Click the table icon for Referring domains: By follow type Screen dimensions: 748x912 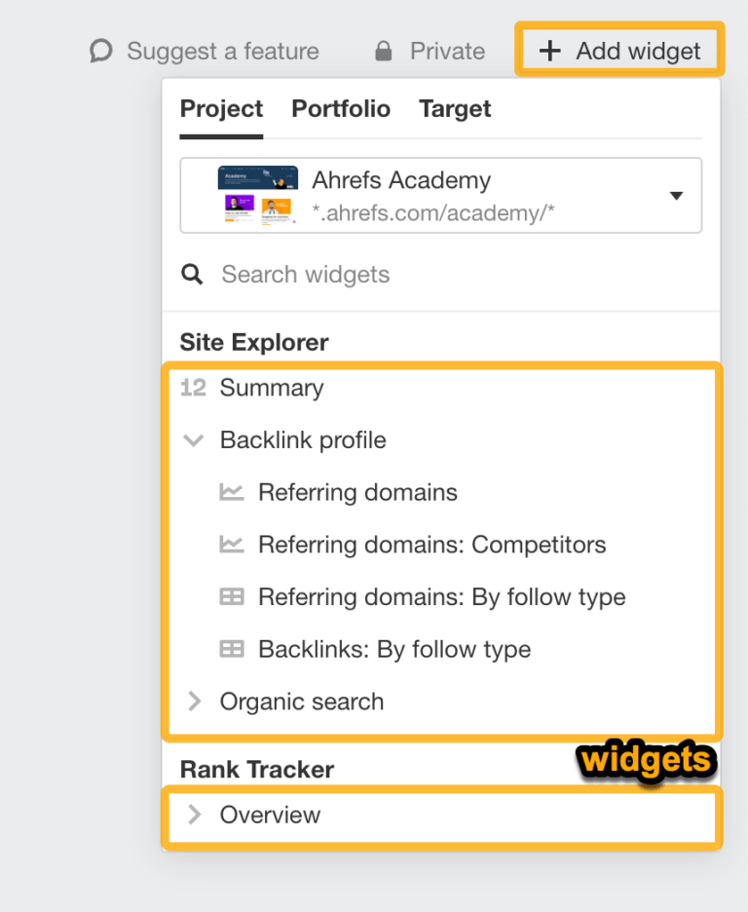231,596
